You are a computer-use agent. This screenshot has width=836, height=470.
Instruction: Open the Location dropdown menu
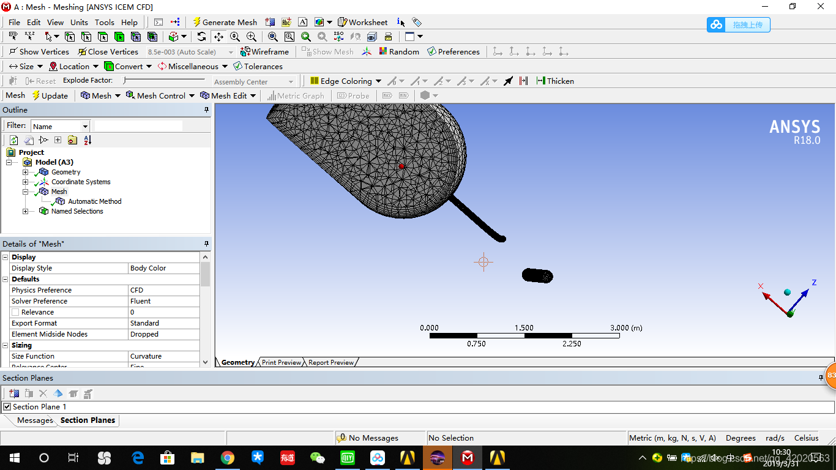coord(73,66)
